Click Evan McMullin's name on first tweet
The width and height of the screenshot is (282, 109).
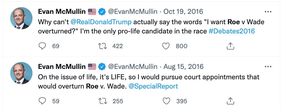[62, 12]
